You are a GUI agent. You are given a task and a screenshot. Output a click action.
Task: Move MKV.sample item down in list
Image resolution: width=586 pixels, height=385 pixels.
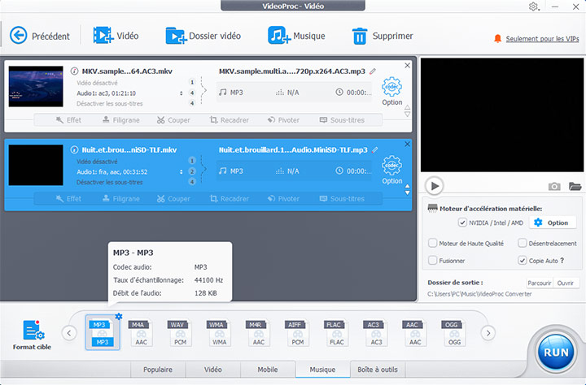click(408, 115)
